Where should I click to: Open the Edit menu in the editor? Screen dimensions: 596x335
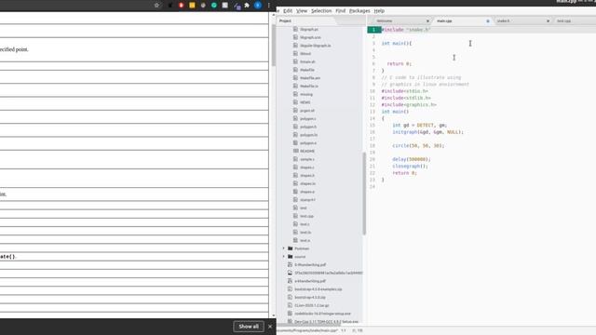pos(288,11)
